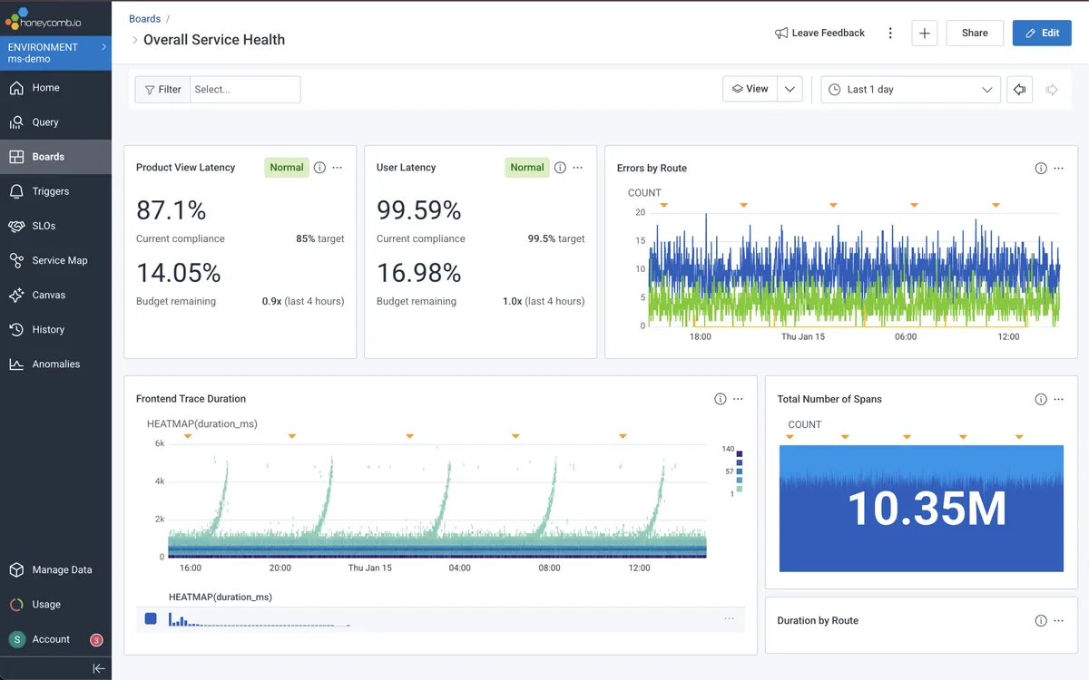Click the 87.1% compliance value
This screenshot has width=1089, height=680.
(x=172, y=210)
